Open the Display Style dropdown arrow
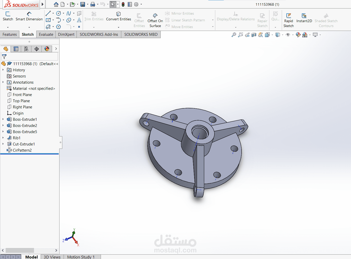Screen dimensions: 351x259 282,35
